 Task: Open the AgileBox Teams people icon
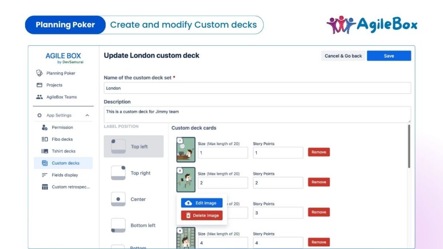click(39, 97)
